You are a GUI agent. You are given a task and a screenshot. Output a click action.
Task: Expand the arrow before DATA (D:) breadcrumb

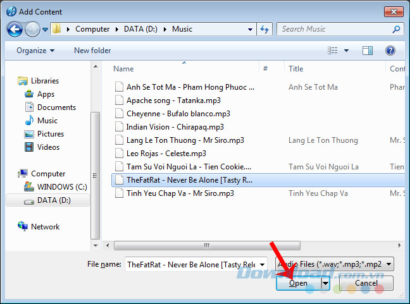pos(117,29)
